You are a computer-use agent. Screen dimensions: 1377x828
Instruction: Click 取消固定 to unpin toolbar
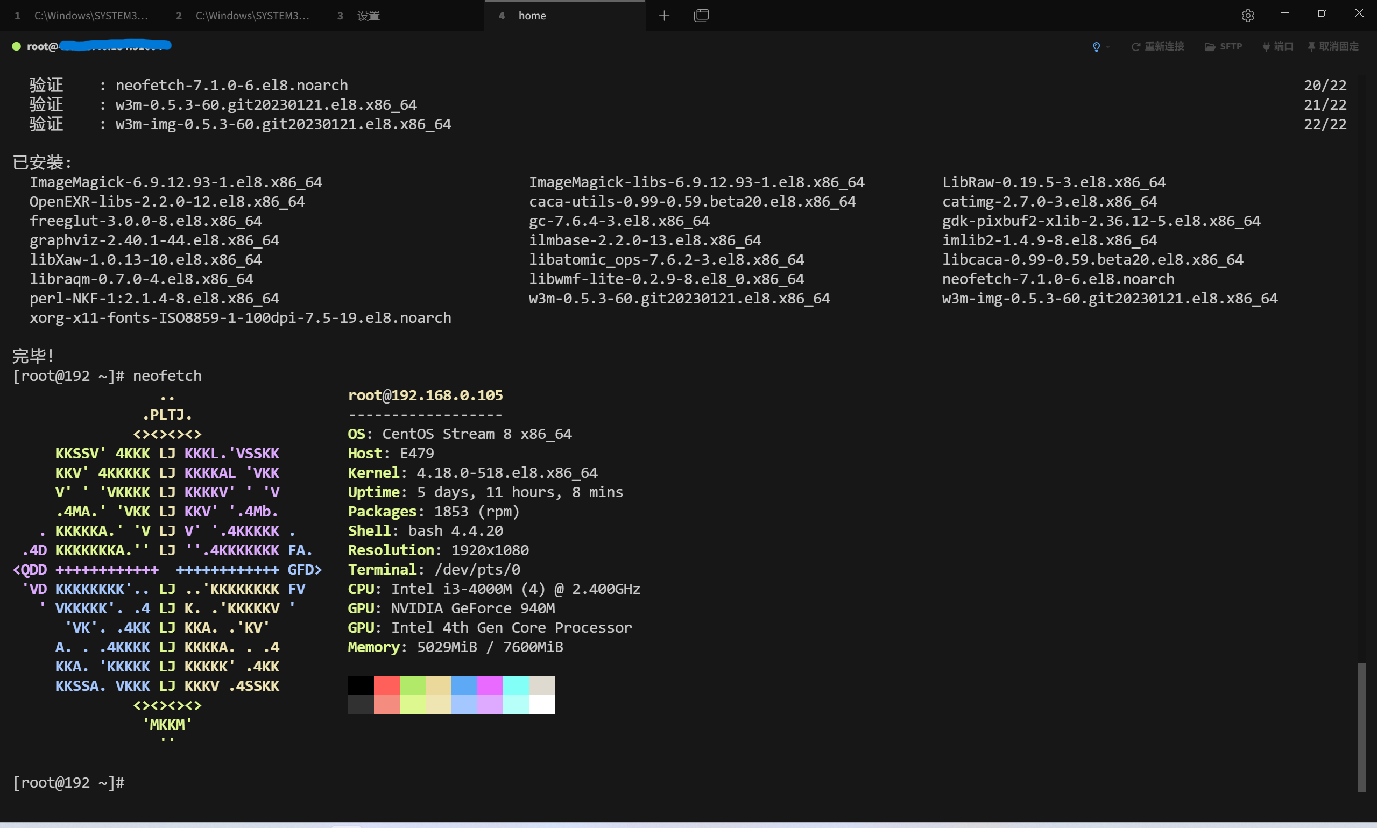click(1333, 47)
